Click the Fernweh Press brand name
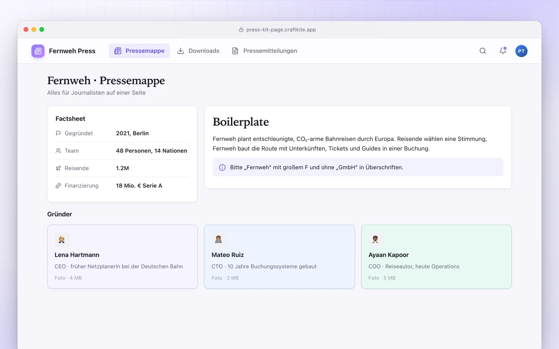Screen dimensions: 559x349 point(72,51)
